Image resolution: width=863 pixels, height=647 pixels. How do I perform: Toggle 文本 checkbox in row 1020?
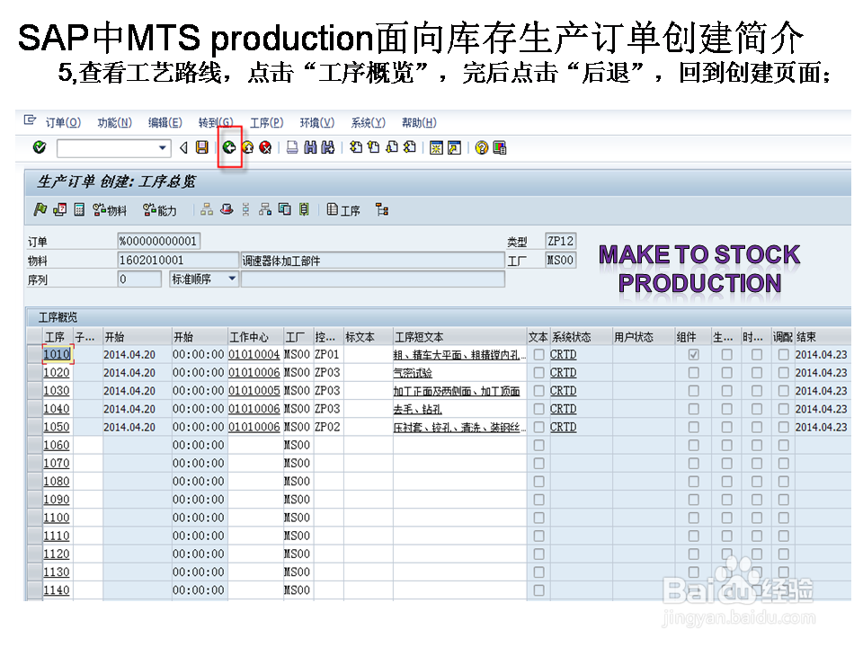click(x=539, y=373)
